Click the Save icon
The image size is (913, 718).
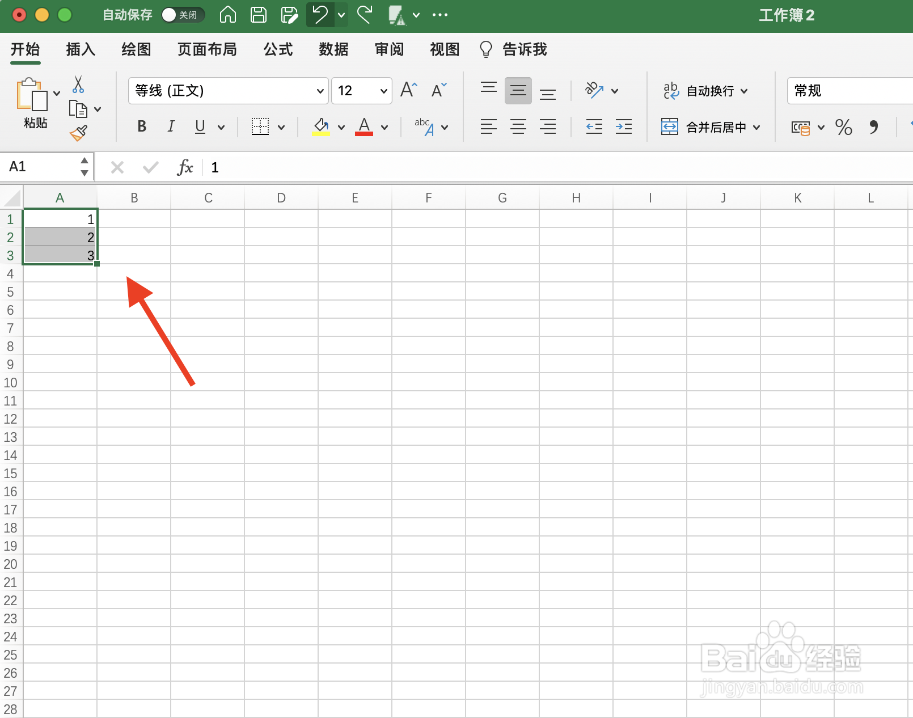coord(259,15)
